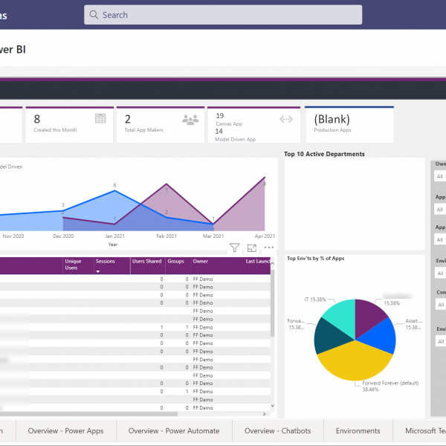This screenshot has height=446, width=446.
Task: Open the Microsoft Teams tab at the bottom
Action: pos(420,431)
